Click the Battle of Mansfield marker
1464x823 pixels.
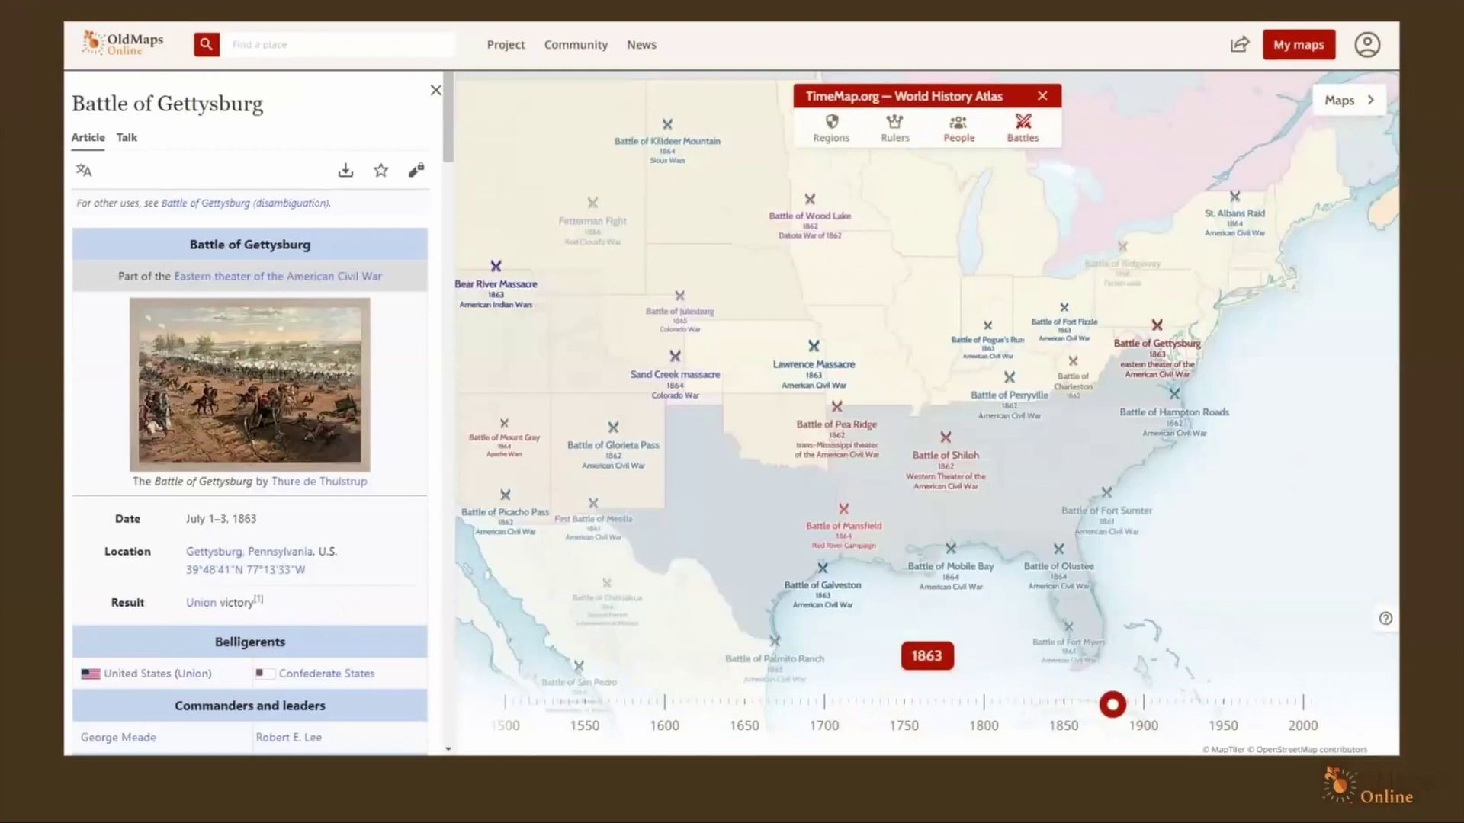tap(843, 508)
